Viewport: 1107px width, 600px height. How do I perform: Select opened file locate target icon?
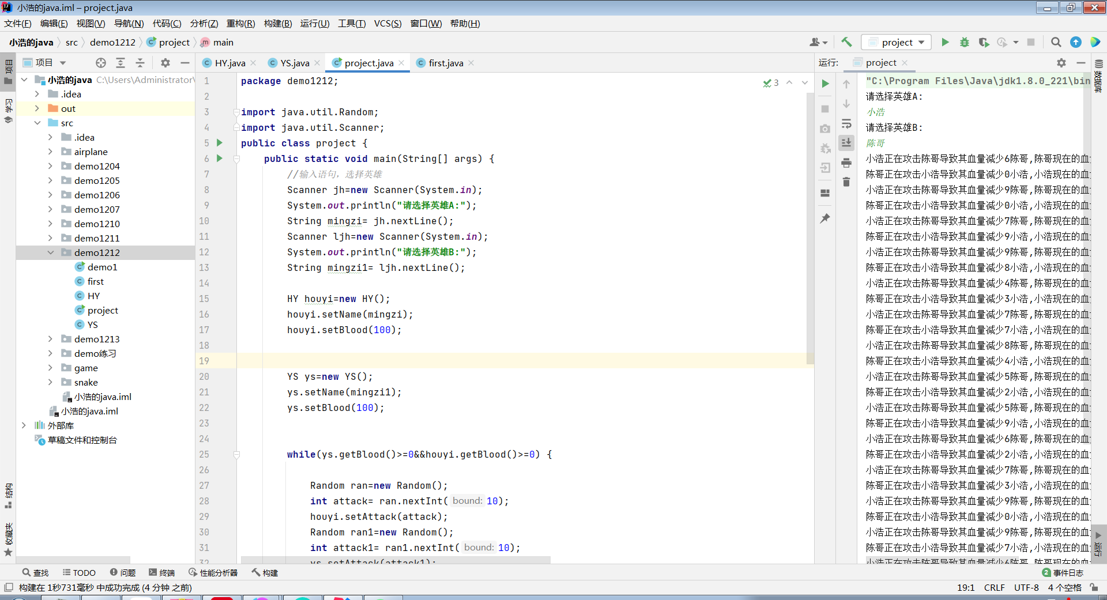click(x=101, y=63)
